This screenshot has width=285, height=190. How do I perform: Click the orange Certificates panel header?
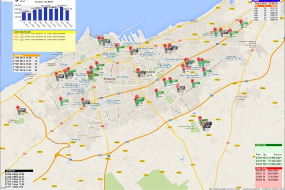[x=26, y=55]
